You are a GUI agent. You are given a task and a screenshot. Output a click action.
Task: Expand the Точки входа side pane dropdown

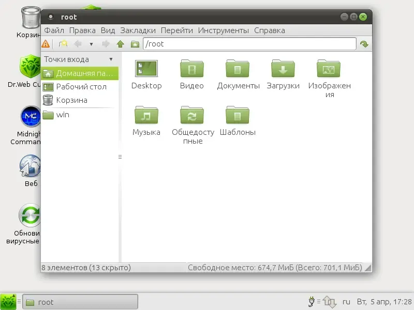pyautogui.click(x=111, y=59)
